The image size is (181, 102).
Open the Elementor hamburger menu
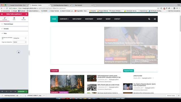coord(2,14)
